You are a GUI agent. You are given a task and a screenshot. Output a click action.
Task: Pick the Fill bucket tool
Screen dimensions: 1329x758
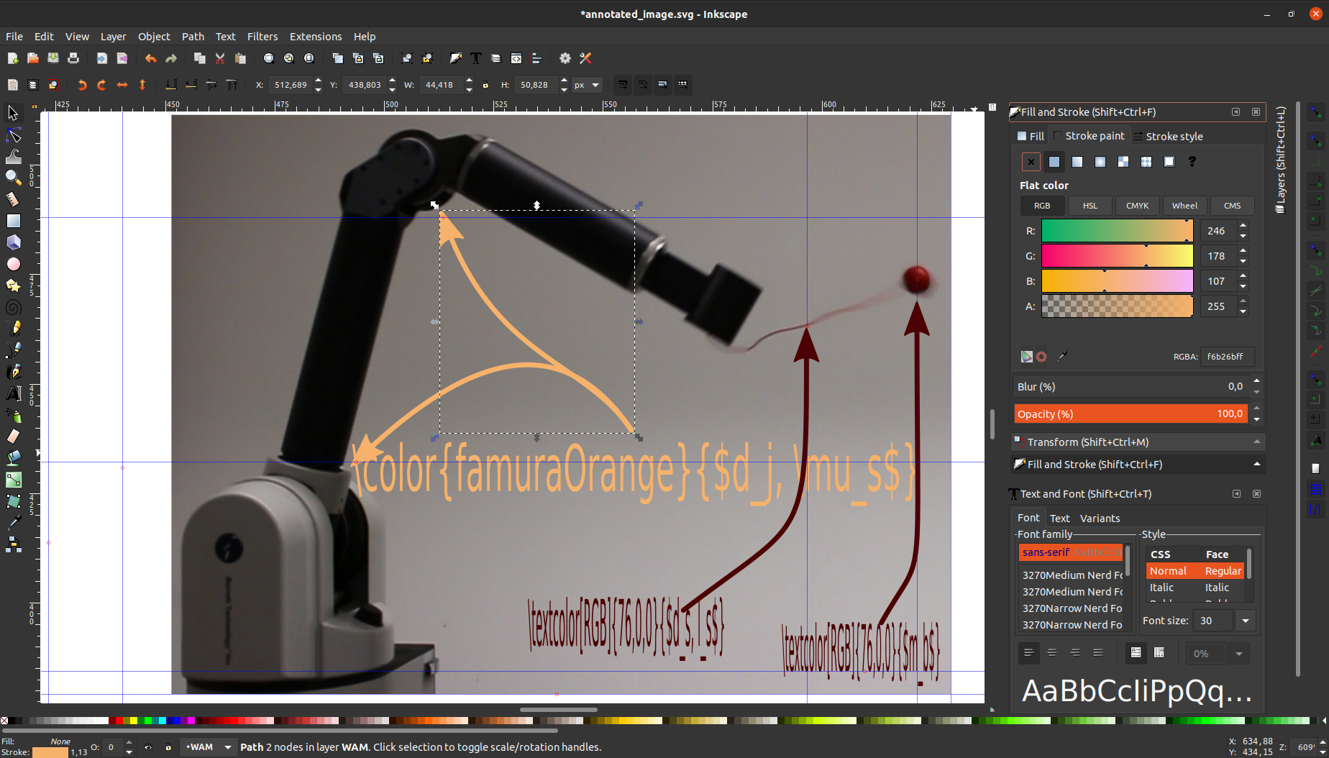coord(13,457)
